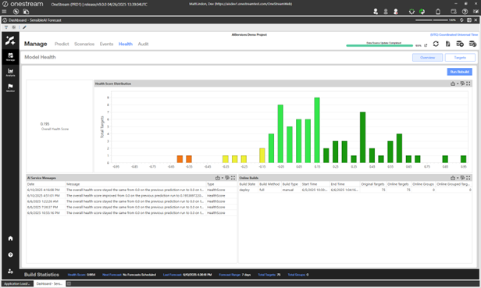This screenshot has height=288, width=481.
Task: Click the Run Rebuild button
Action: [x=459, y=72]
